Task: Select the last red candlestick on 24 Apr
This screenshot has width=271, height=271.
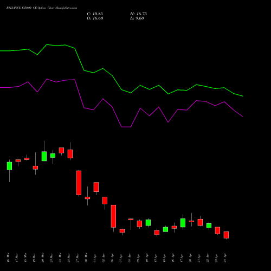Action: point(226,235)
